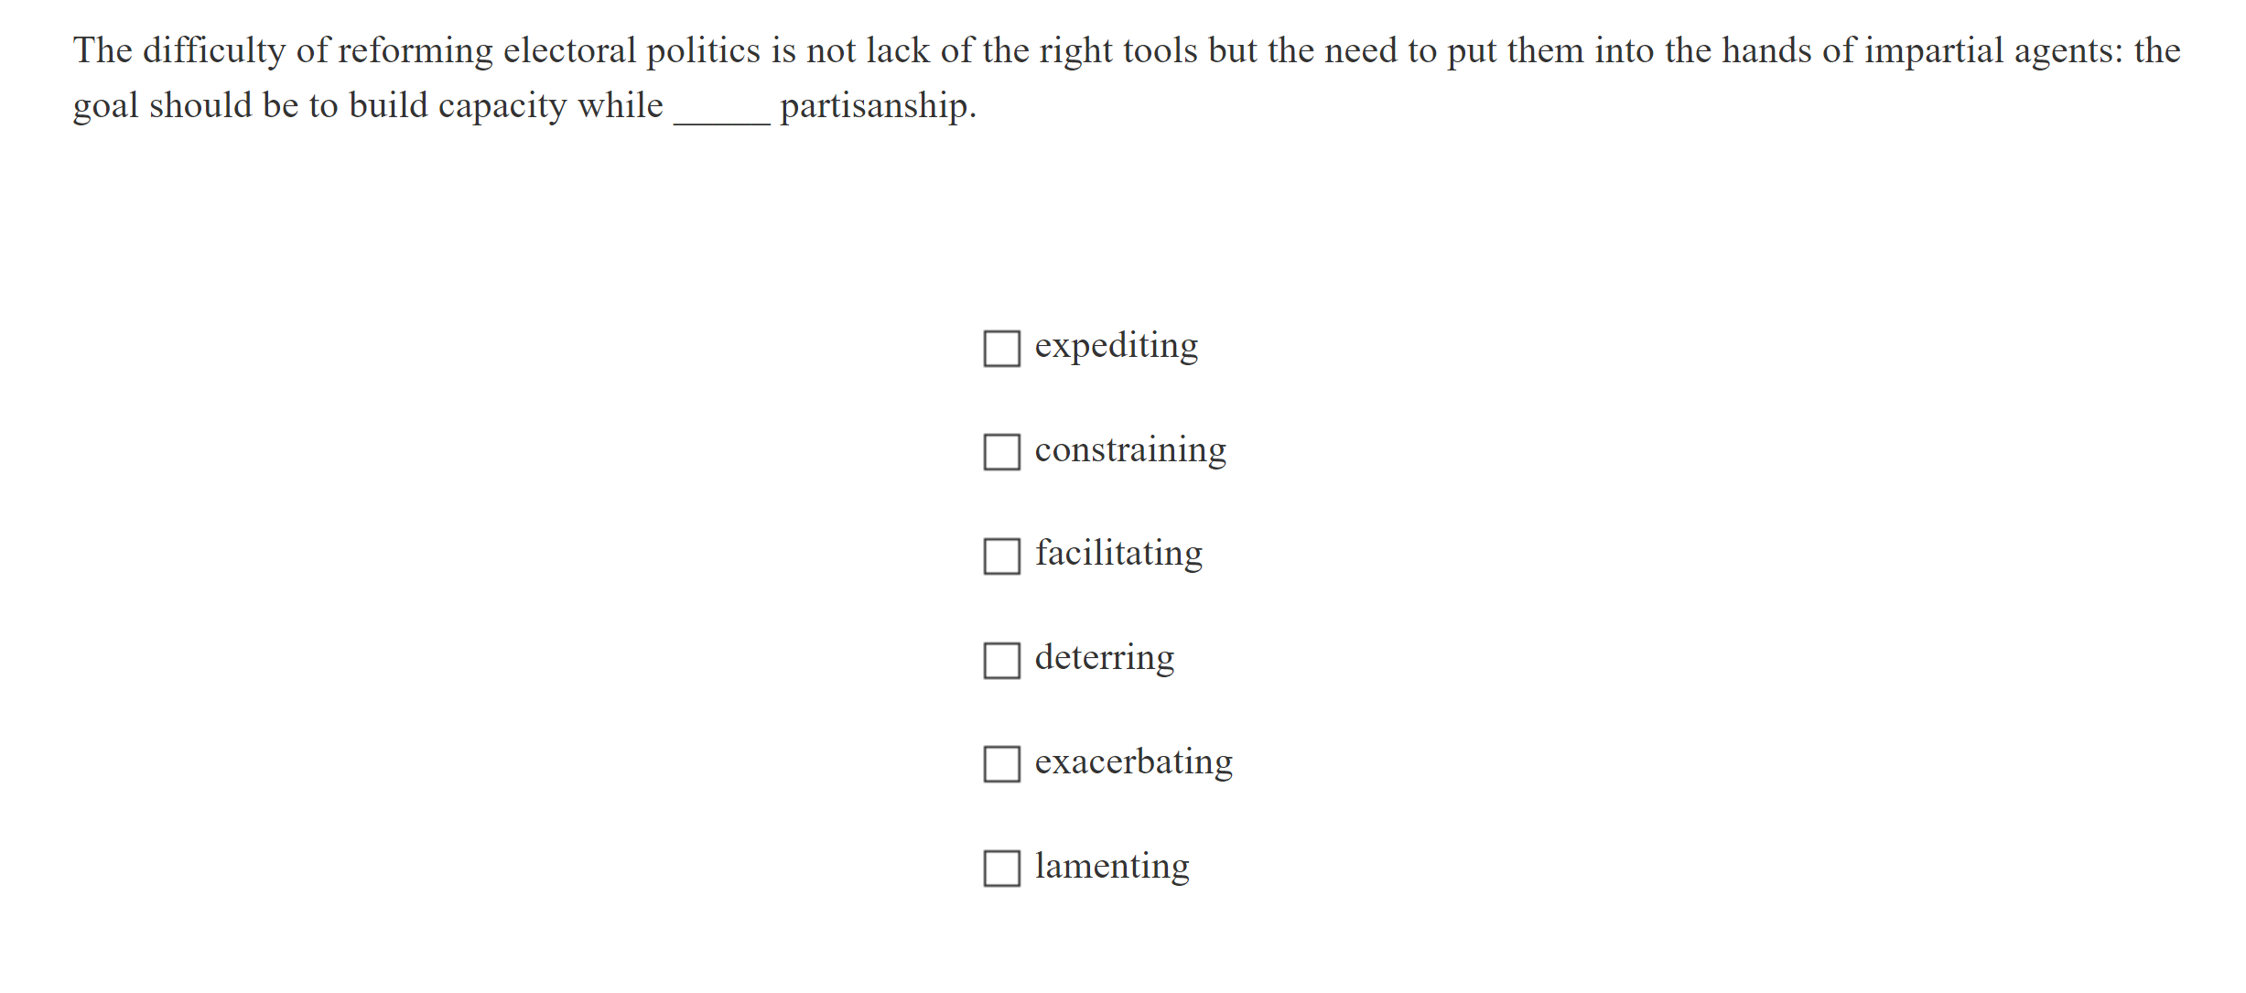Select the answer option constraining
Screen dimensions: 2246x993
1002,451
